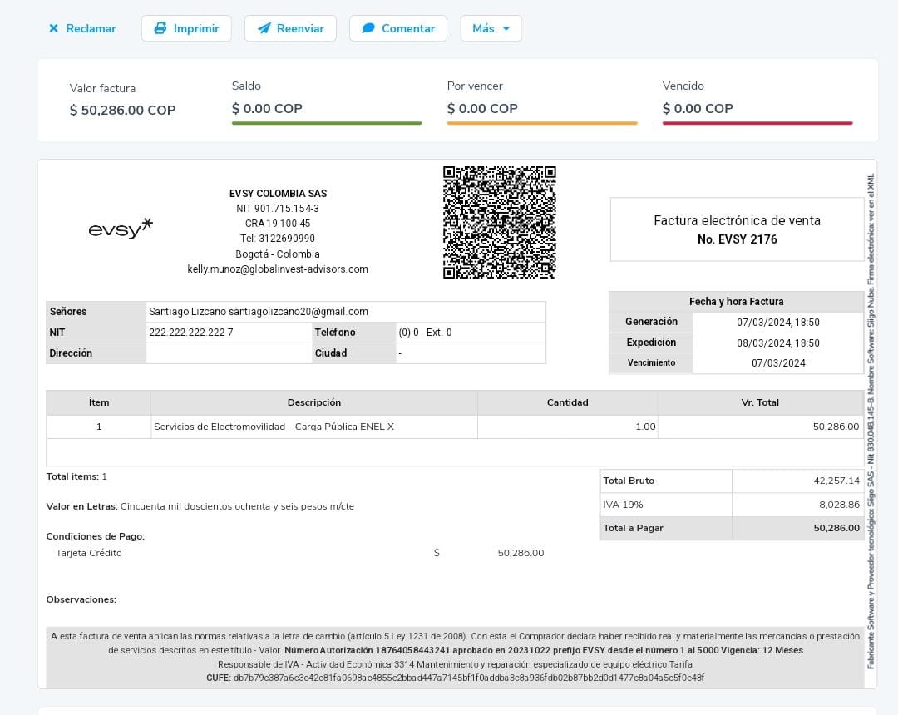Click the X icon beside Reclamar
Image resolution: width=898 pixels, height=715 pixels.
54,28
